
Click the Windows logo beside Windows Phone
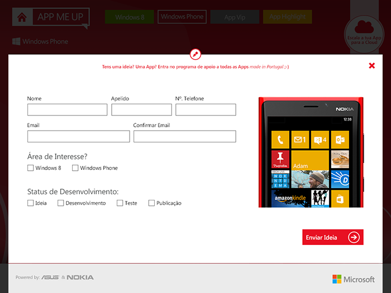click(16, 41)
